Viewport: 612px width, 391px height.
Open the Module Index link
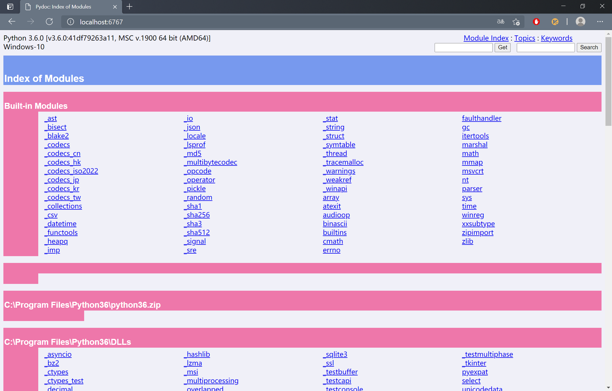coord(486,38)
